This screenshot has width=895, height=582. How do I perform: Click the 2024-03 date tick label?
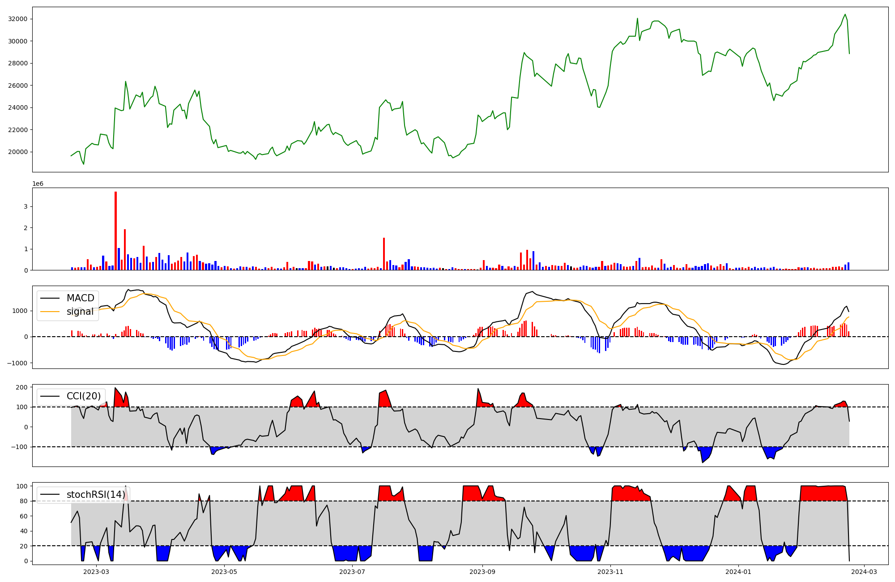coord(864,572)
